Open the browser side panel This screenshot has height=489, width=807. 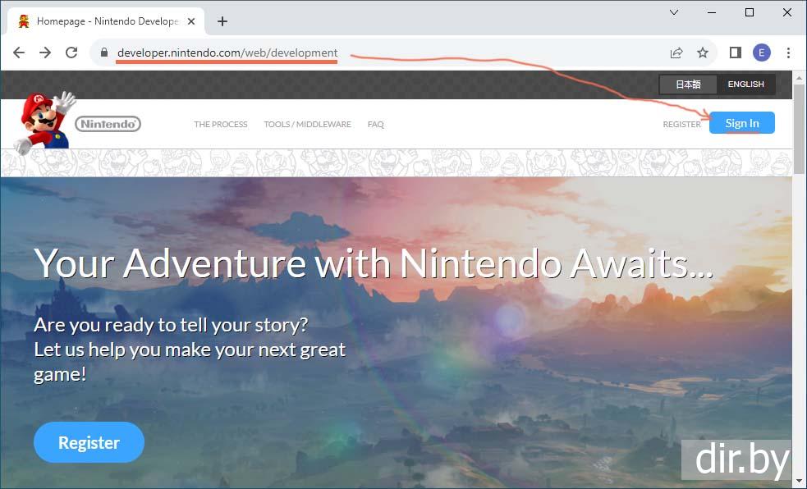point(736,53)
